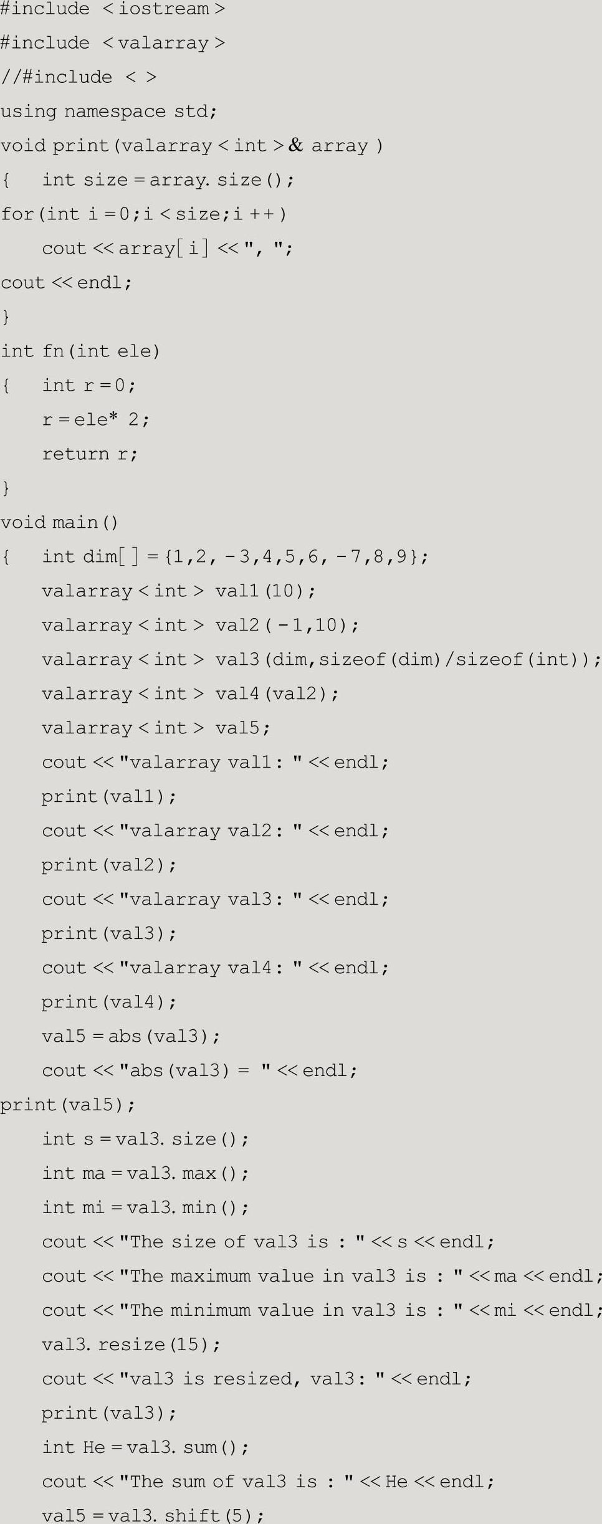Click the 'val3.resize(15);' statement

[x=131, y=1345]
